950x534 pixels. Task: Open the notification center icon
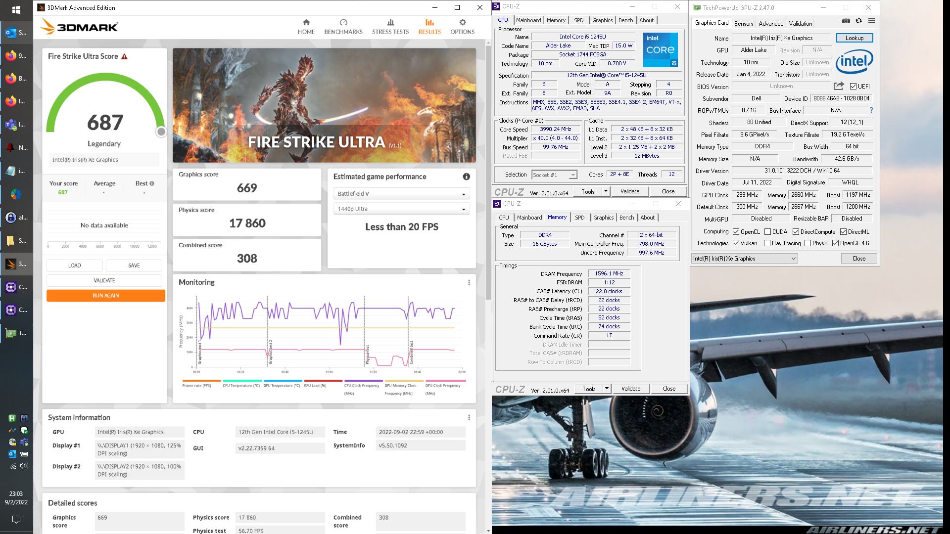(16, 519)
